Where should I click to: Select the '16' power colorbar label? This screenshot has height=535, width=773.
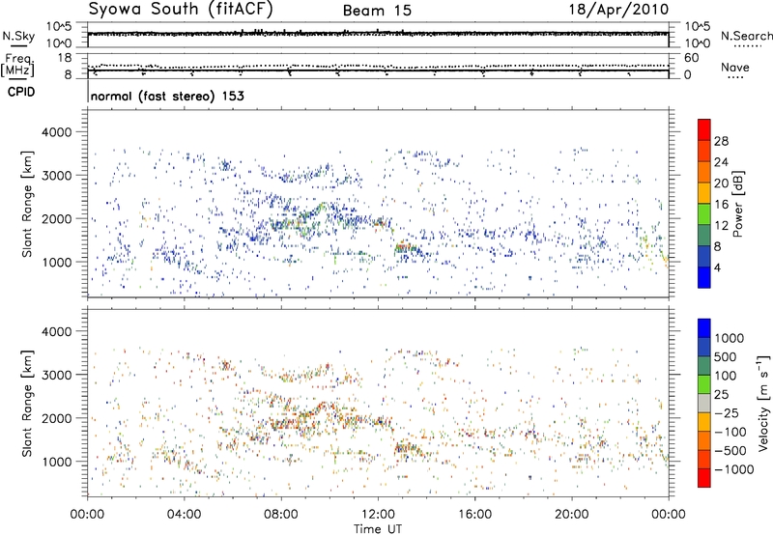721,205
